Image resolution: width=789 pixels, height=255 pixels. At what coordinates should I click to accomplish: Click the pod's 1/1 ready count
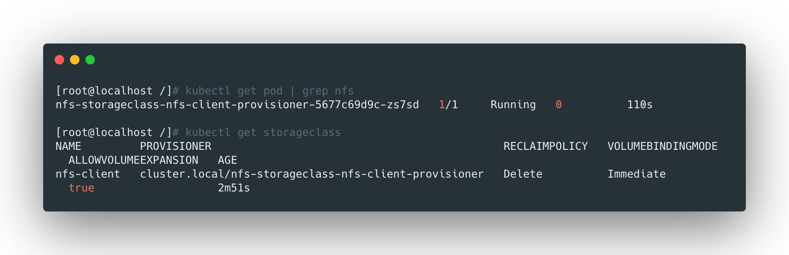(x=448, y=105)
